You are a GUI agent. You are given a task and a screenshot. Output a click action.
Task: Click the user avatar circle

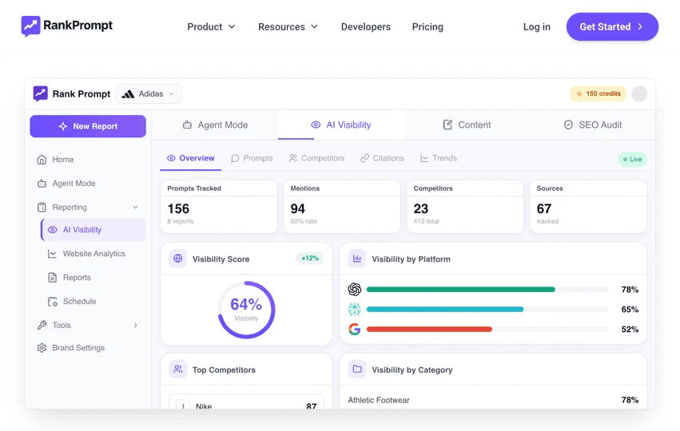click(639, 93)
